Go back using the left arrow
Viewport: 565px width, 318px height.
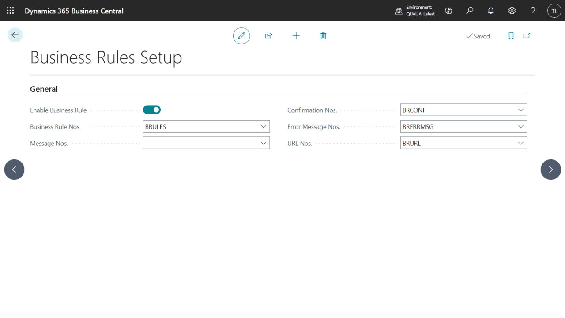15,35
